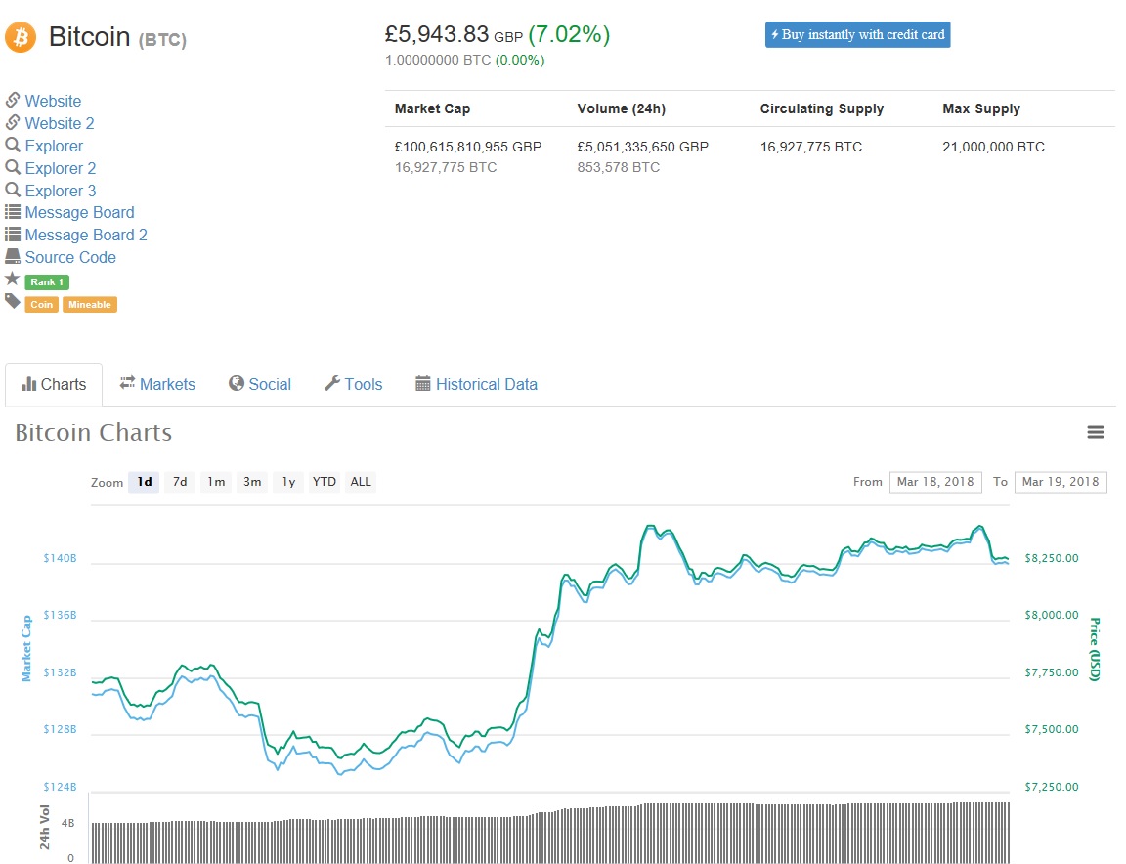Click the exchange arrows icon in Markets tab

(127, 383)
